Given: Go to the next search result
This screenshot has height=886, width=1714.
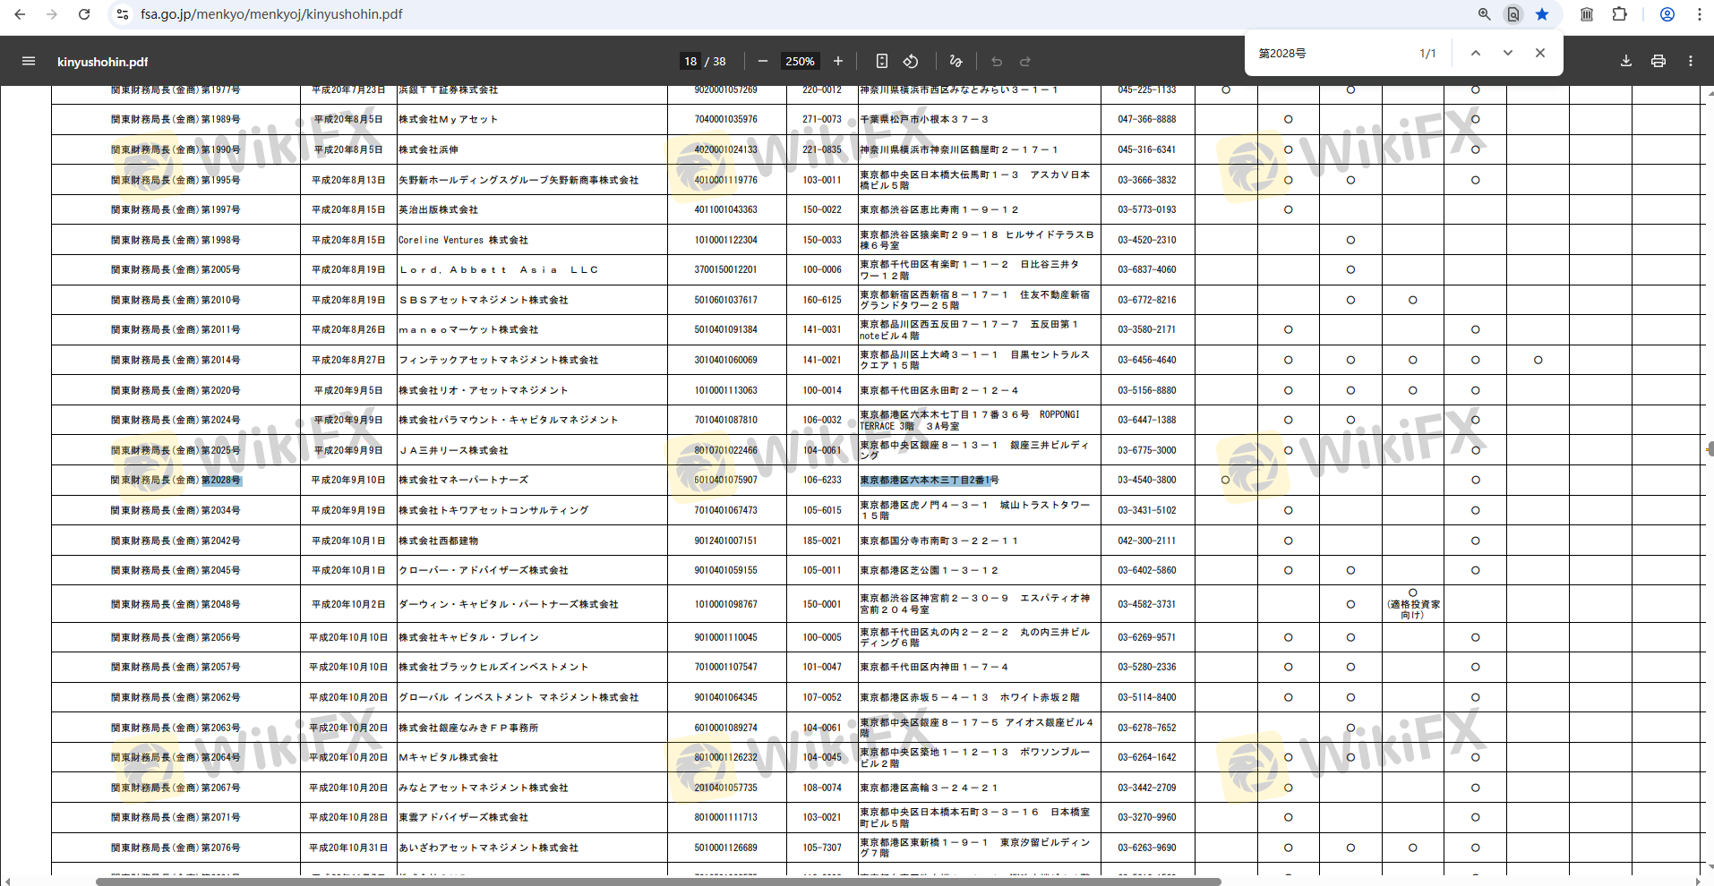Looking at the screenshot, I should pyautogui.click(x=1508, y=53).
